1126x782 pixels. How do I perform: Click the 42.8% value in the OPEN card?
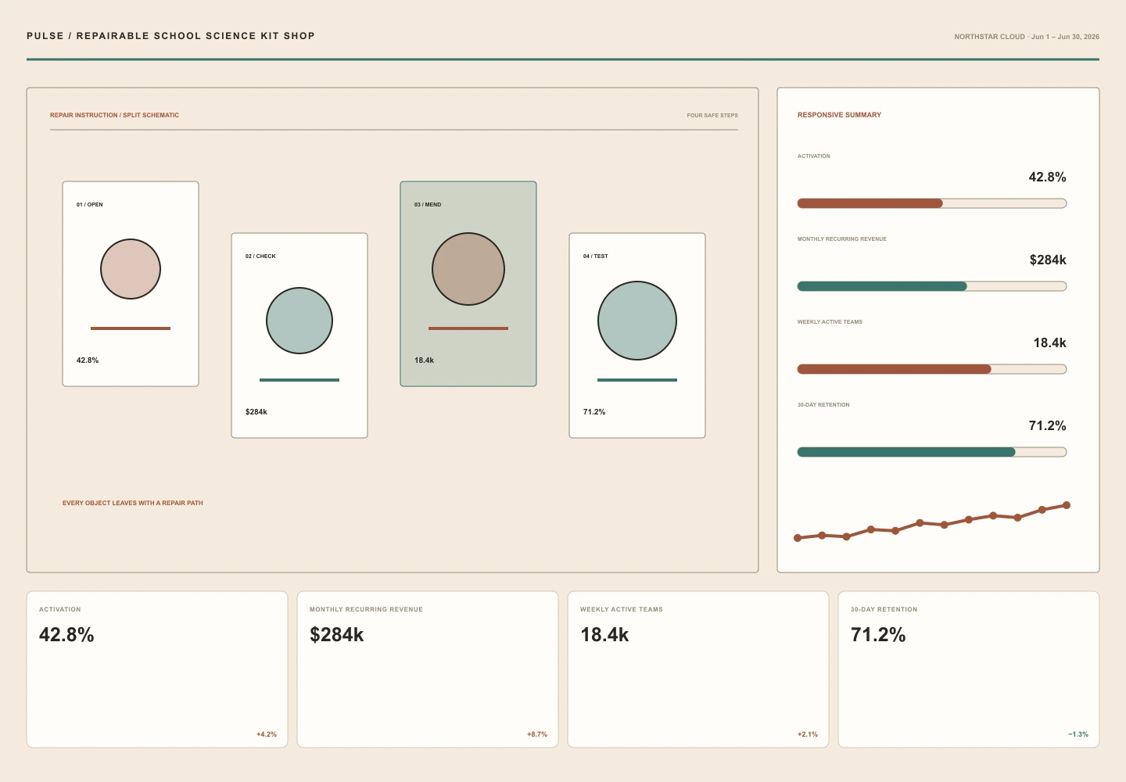[88, 361]
